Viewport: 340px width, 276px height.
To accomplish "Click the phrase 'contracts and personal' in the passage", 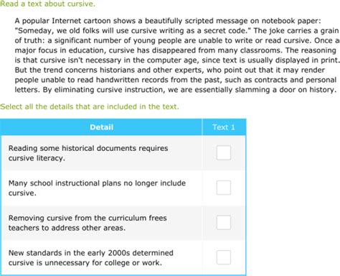I will coord(296,80).
